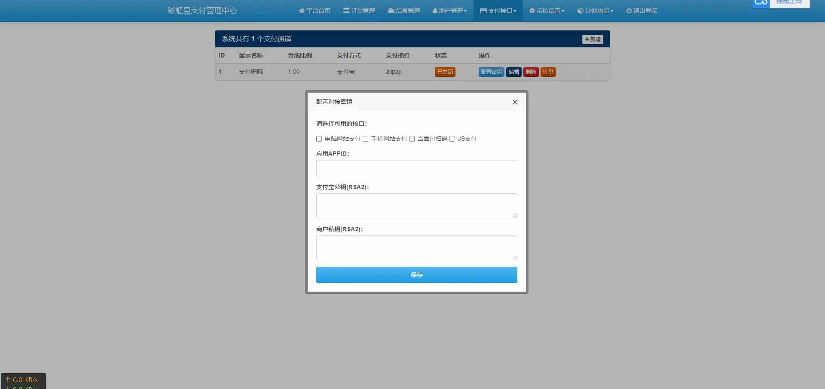The height and width of the screenshot is (389, 825).
Task: Switch to the 支付接口 menu tab
Action: click(498, 11)
